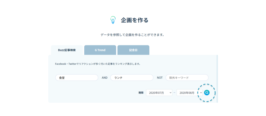Click the 企画を作る page heading

135,20
